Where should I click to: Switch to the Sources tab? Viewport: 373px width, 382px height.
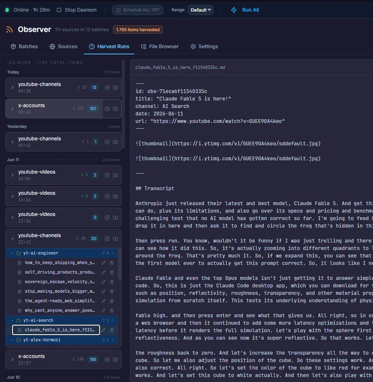[64, 47]
